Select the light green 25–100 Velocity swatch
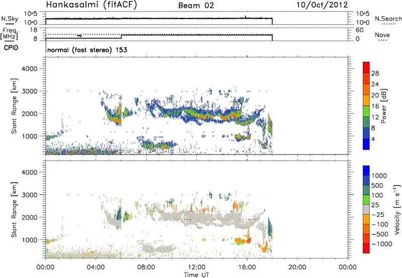The image size is (402, 278). 366,200
